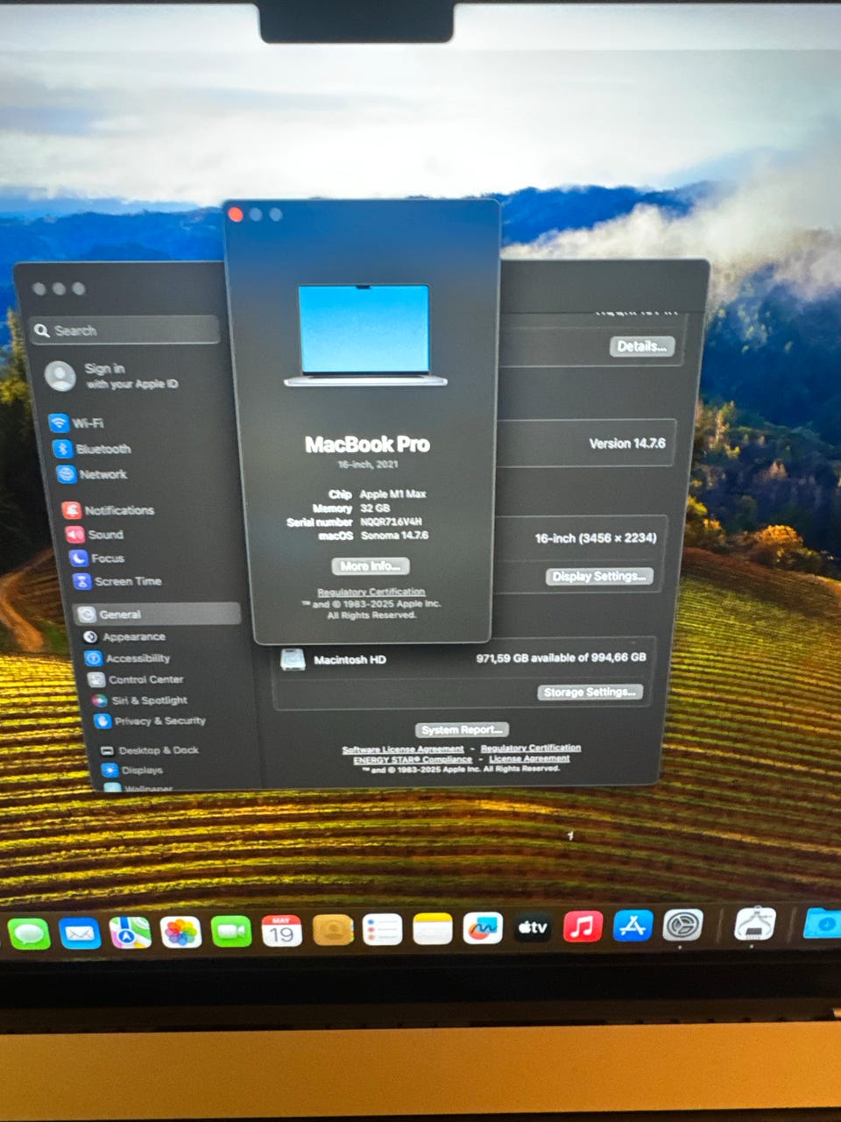Select the Sound speaker icon
The image size is (841, 1122).
pos(74,535)
